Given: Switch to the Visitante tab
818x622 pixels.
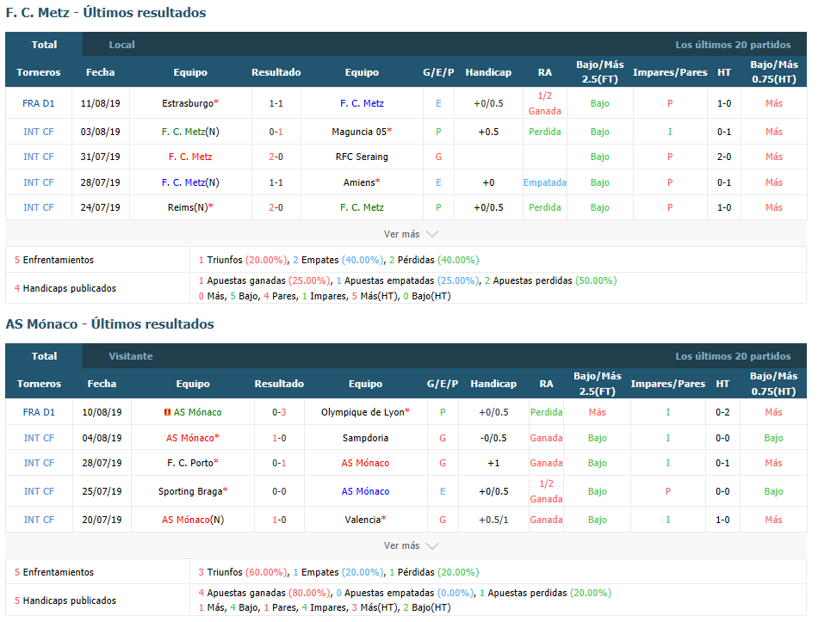Looking at the screenshot, I should click(x=130, y=356).
